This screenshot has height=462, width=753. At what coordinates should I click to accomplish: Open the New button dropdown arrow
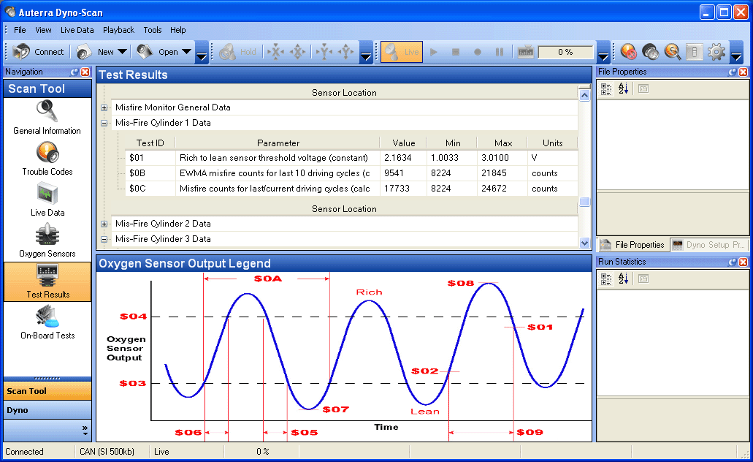(x=123, y=52)
